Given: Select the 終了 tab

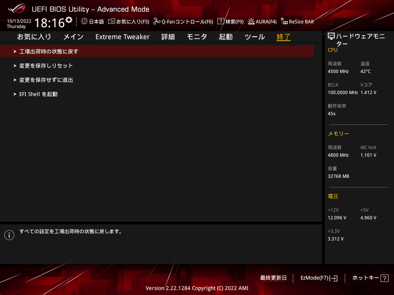Looking at the screenshot, I should tap(284, 36).
